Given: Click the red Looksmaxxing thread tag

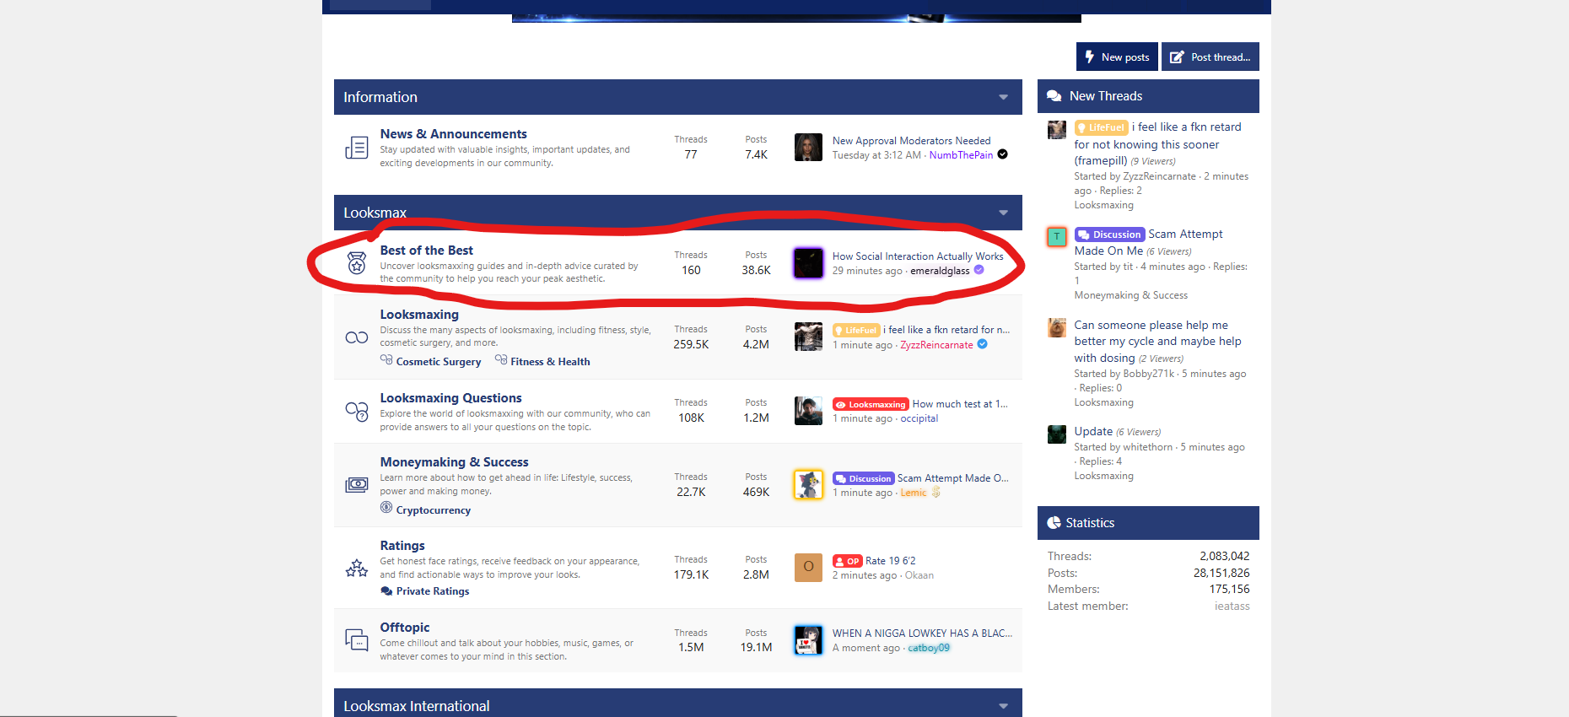Looking at the screenshot, I should click(871, 404).
